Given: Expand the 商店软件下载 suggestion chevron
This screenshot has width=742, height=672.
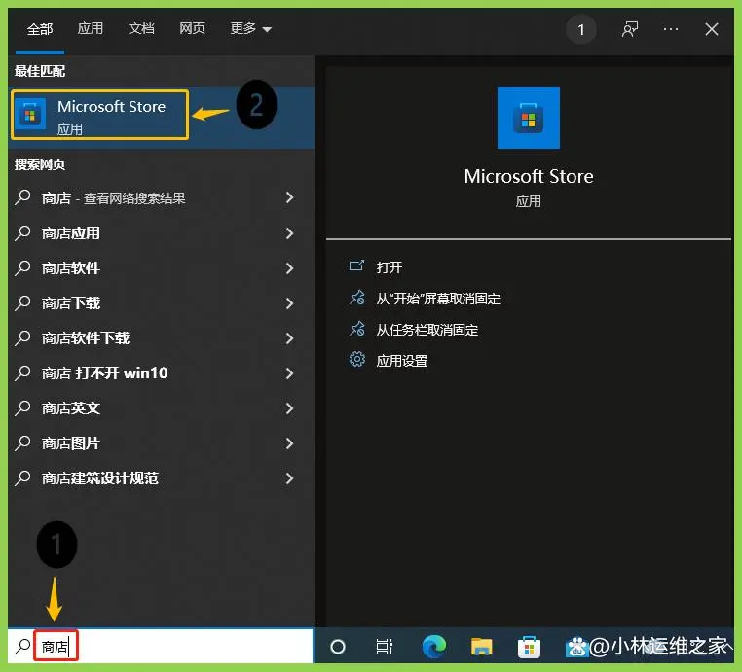Looking at the screenshot, I should [289, 337].
